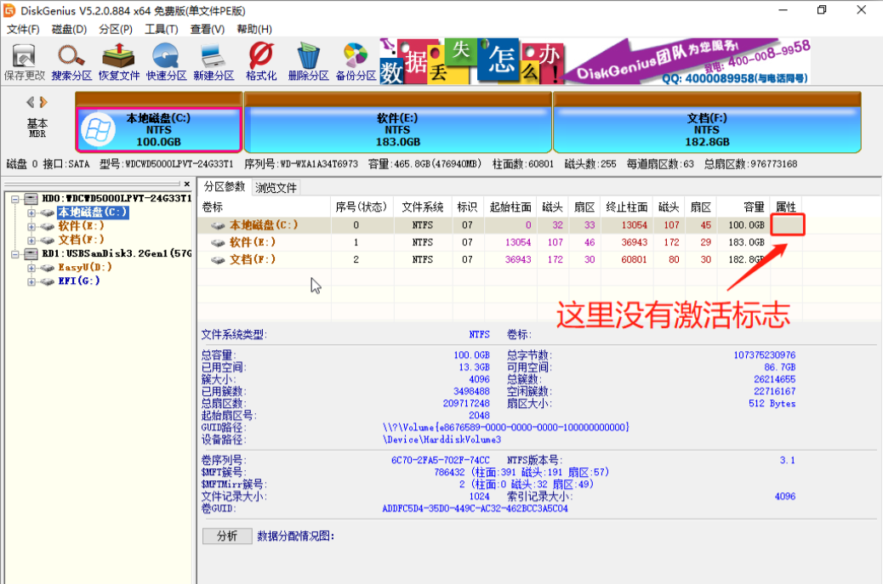Select EasyU(D:) tree item
Viewport: 883px width, 584px height.
pyautogui.click(x=85, y=267)
